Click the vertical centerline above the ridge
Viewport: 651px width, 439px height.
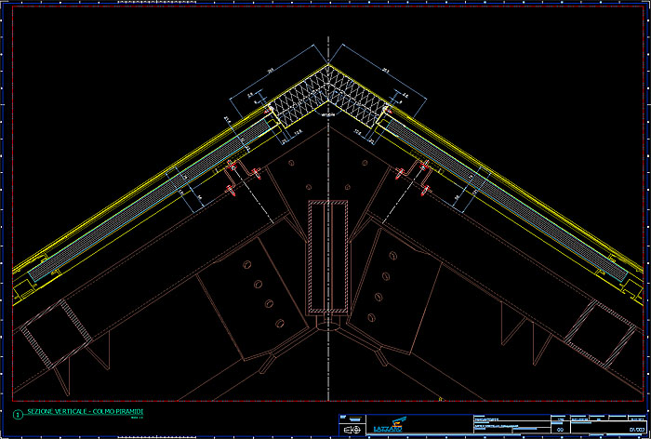(327, 51)
